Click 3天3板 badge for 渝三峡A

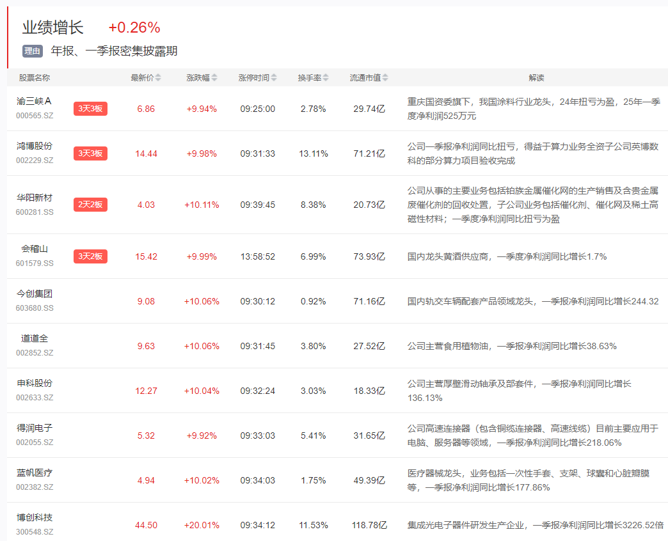[90, 109]
